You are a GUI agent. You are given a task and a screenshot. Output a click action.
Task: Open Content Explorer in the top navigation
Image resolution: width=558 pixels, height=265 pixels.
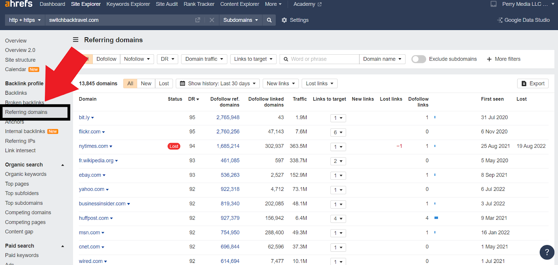coord(240,4)
